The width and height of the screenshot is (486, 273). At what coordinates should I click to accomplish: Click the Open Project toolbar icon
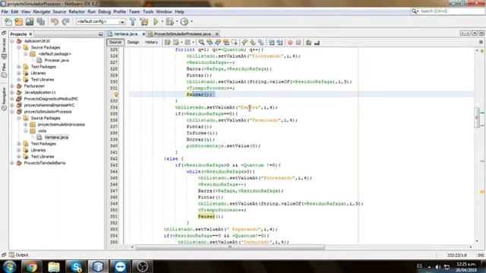[30, 22]
